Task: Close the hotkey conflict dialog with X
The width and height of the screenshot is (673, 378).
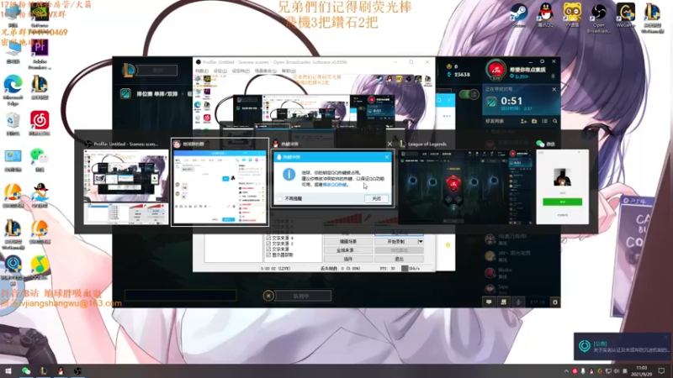Action: 387,157
